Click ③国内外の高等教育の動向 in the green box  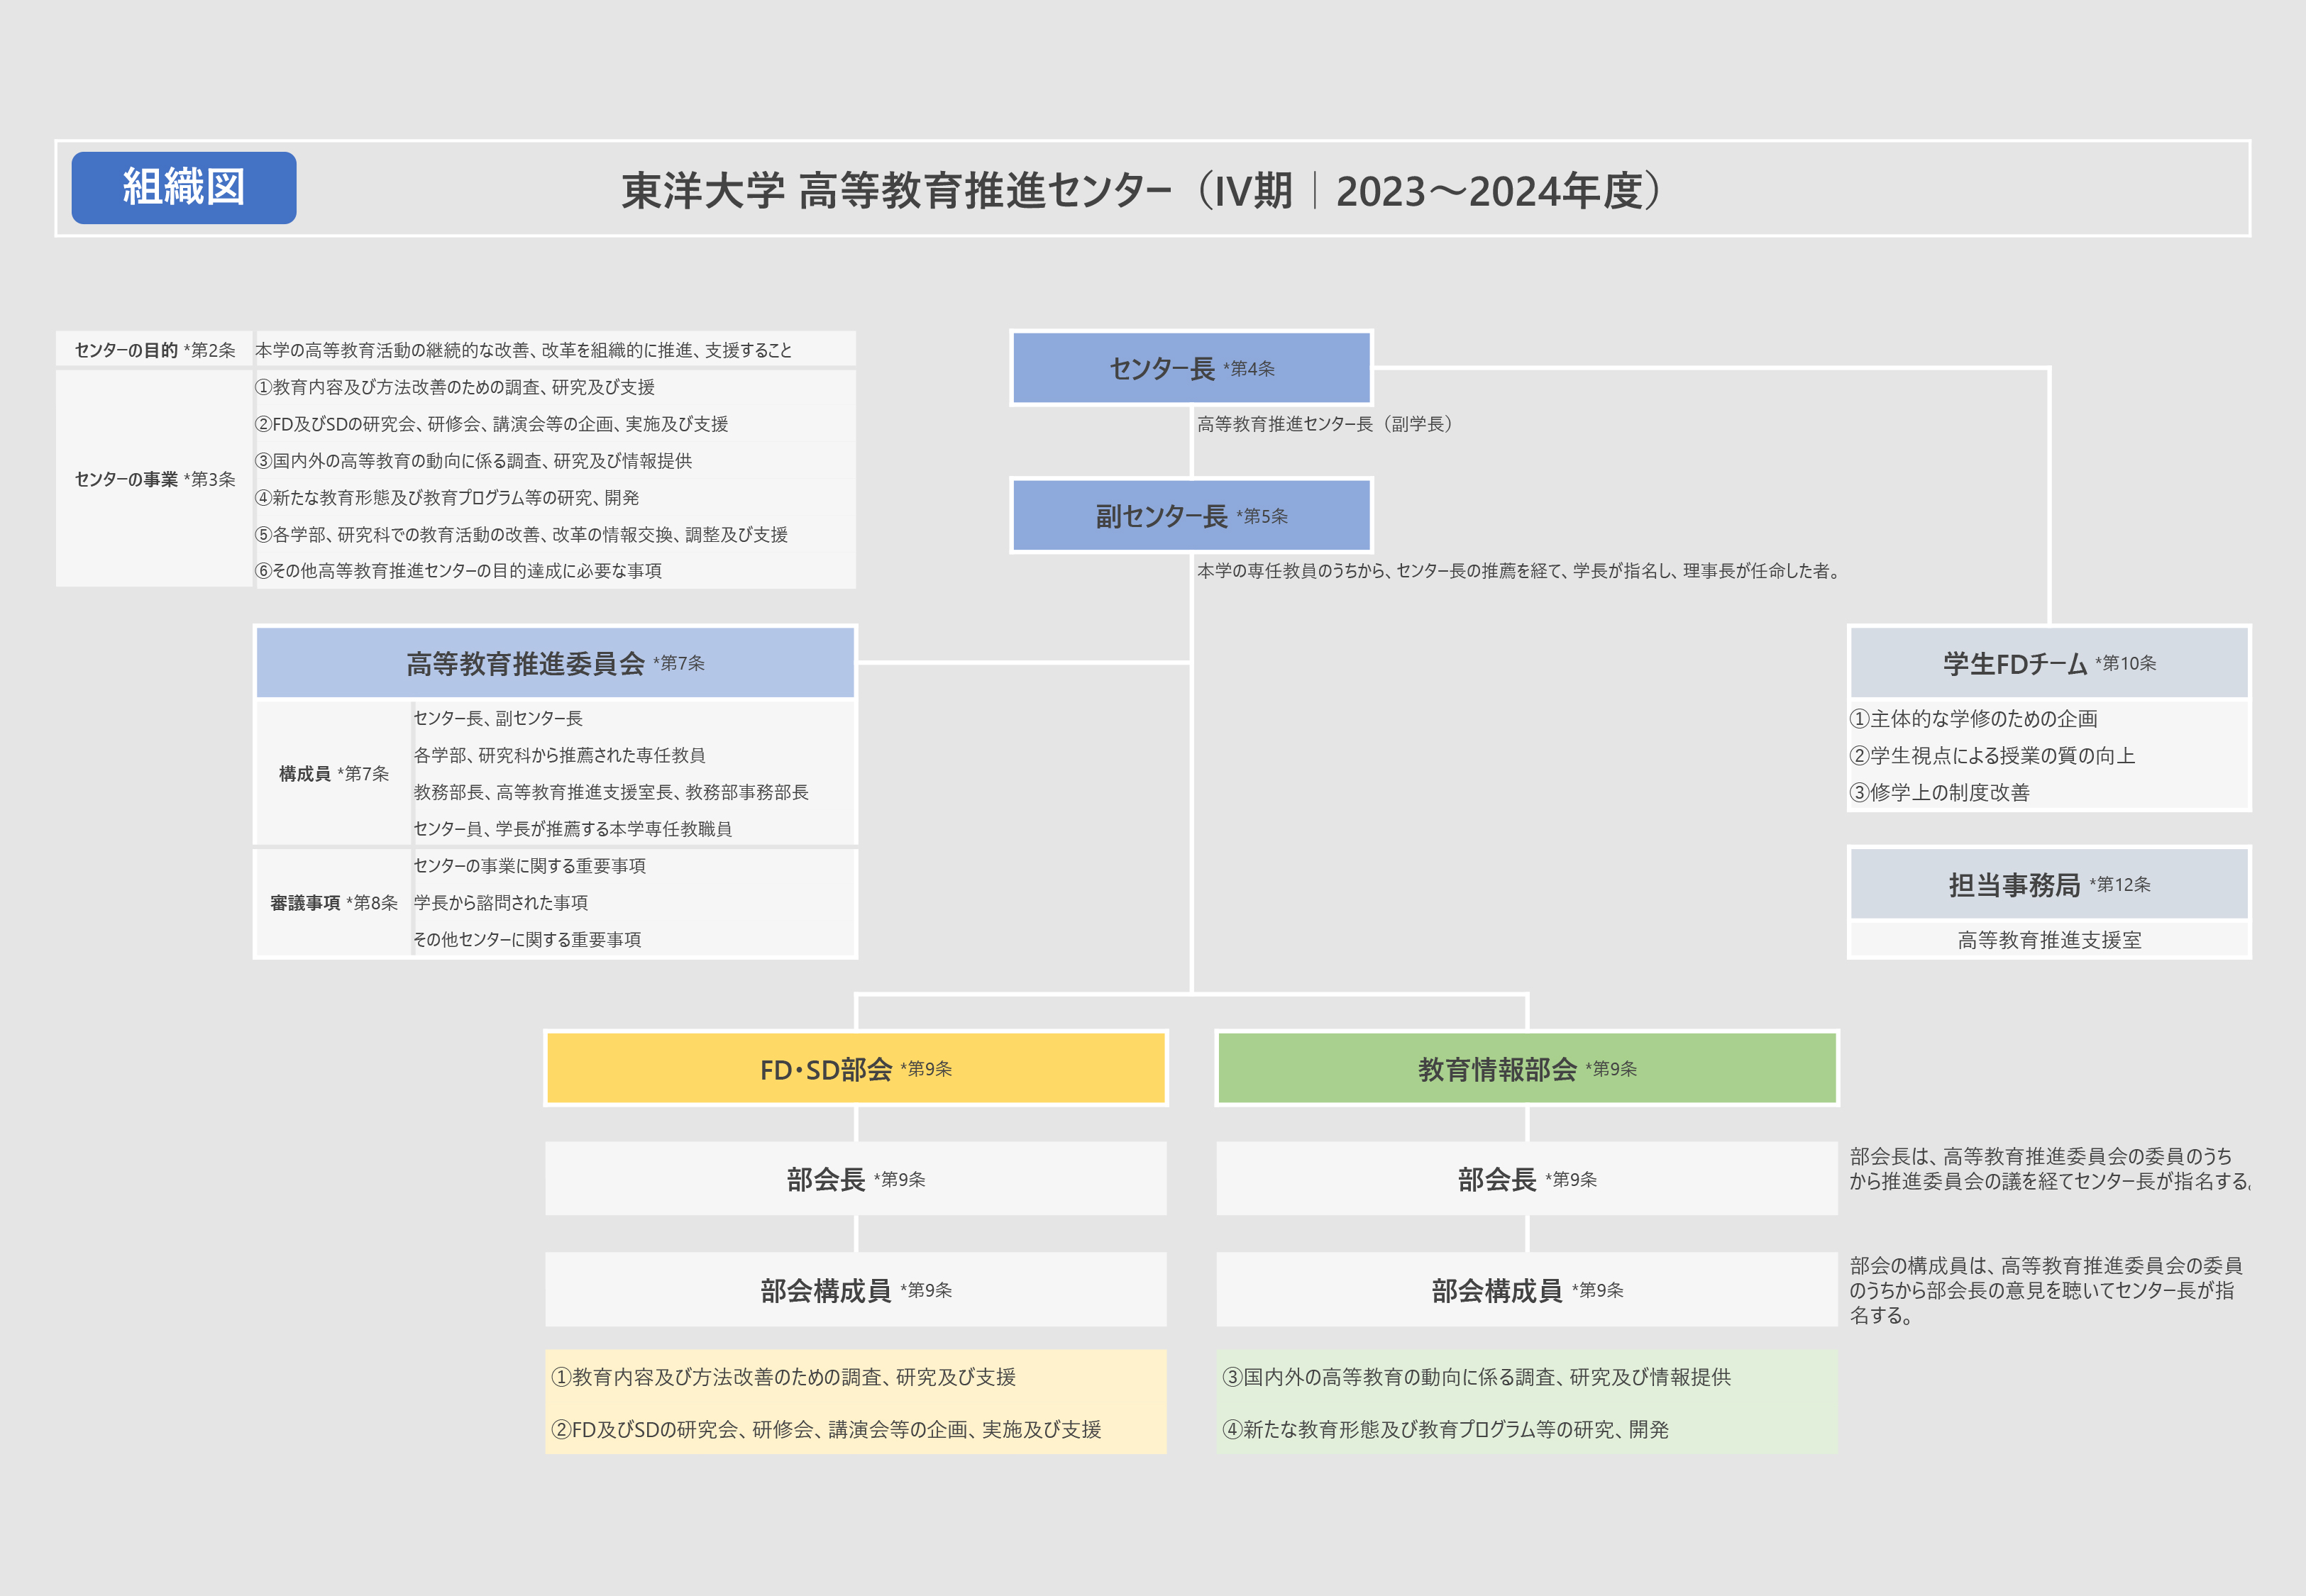pyautogui.click(x=1476, y=1377)
